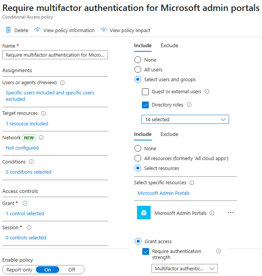The image size is (262, 276).
Task: Click info icon beside Users or agents
Action: (62, 83)
